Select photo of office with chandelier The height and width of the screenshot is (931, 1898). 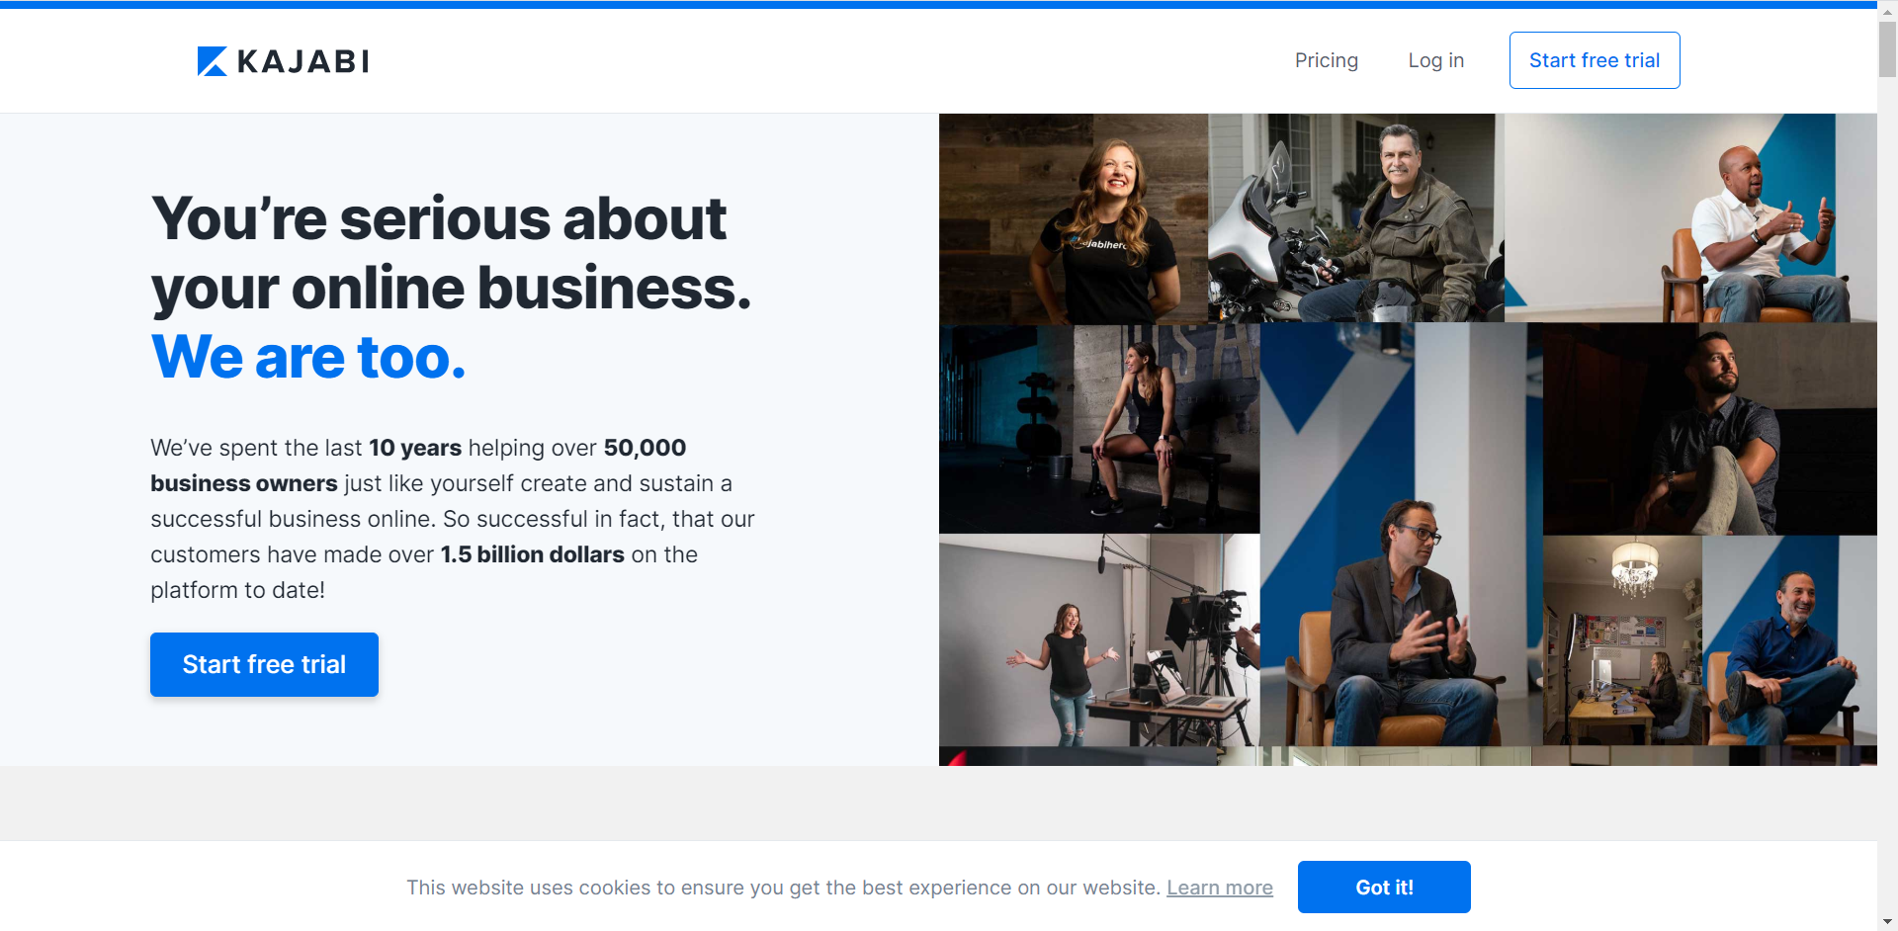click(x=1622, y=640)
